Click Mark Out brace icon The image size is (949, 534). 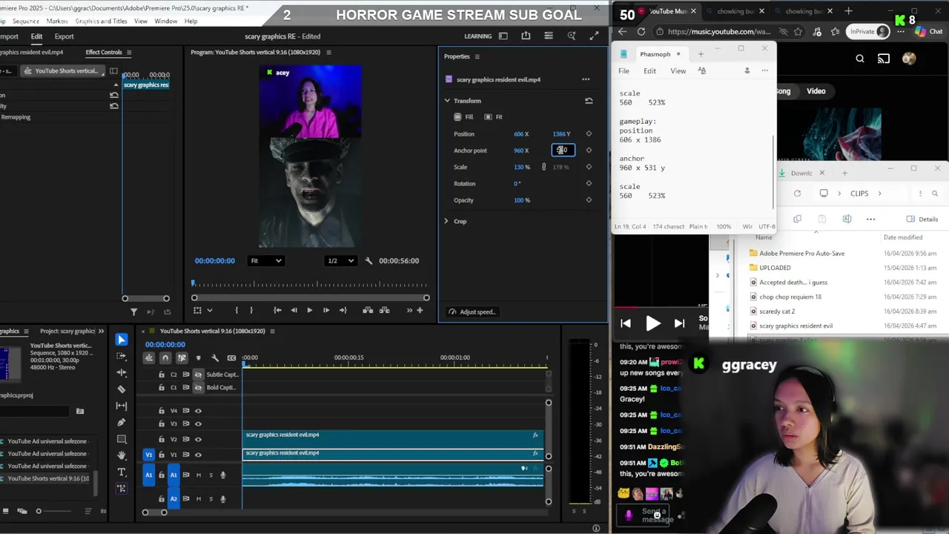click(x=251, y=310)
